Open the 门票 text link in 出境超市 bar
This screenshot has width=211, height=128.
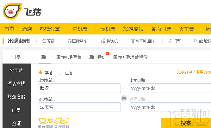point(177,41)
